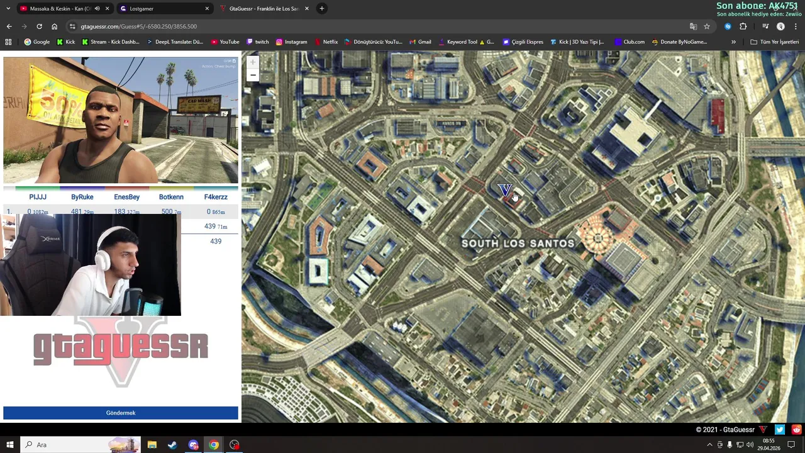Image resolution: width=805 pixels, height=453 pixels.
Task: Expand hidden bookmarks chevron
Action: tap(733, 42)
